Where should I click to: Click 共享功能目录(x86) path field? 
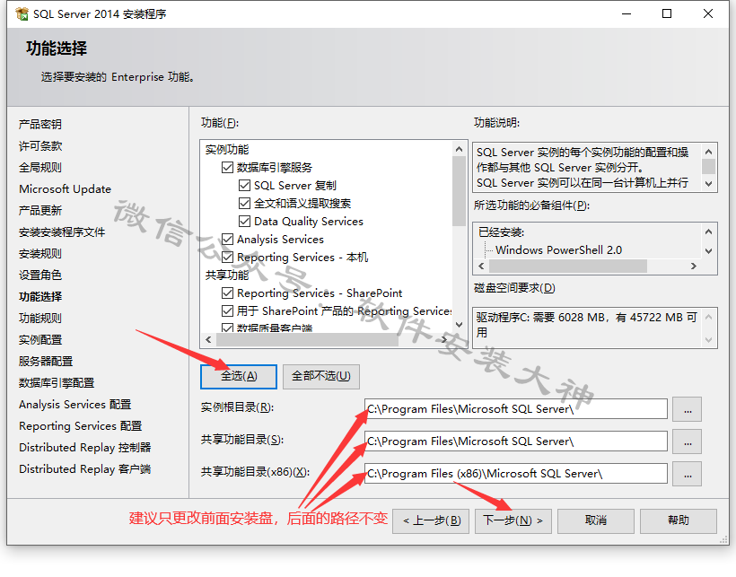pos(516,474)
